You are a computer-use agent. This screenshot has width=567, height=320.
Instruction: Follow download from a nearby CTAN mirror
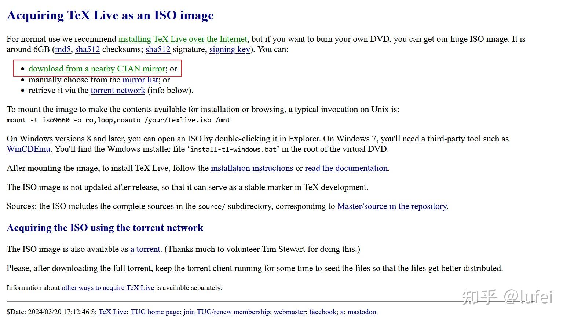tap(97, 69)
